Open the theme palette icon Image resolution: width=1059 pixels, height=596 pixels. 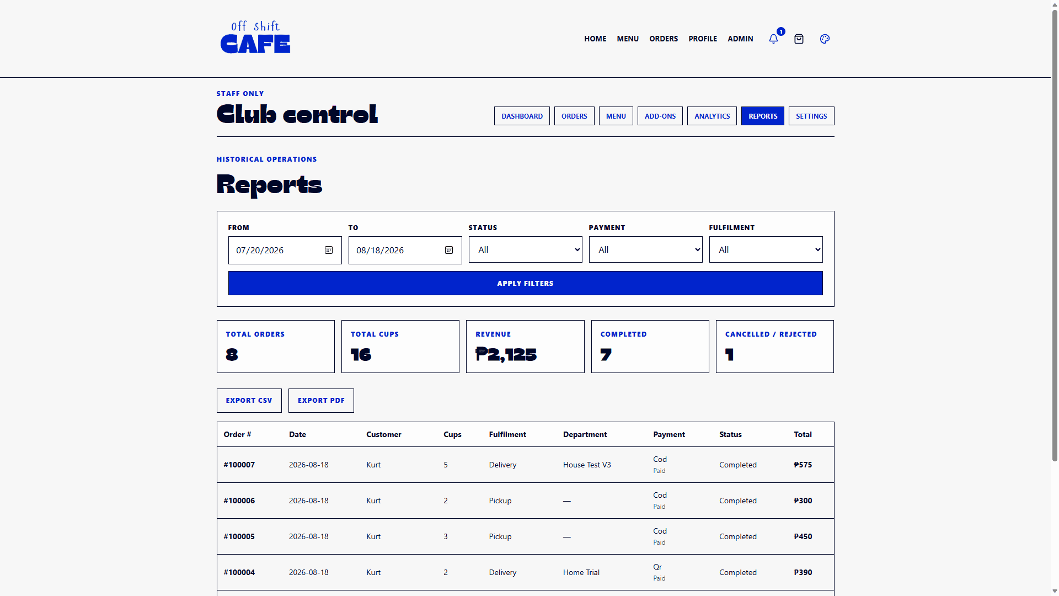point(825,39)
